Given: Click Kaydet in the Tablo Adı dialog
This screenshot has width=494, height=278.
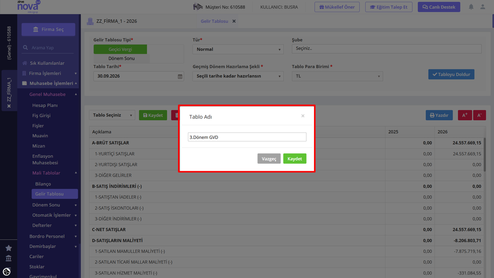Looking at the screenshot, I should point(295,158).
